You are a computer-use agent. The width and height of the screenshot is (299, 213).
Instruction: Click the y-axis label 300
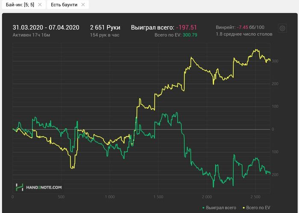[x=275, y=61]
